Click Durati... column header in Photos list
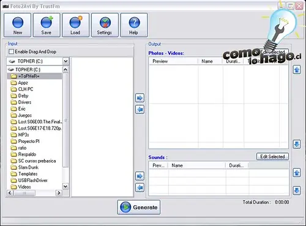Image resolution: width=306 pixels, height=226 pixels. click(x=233, y=61)
